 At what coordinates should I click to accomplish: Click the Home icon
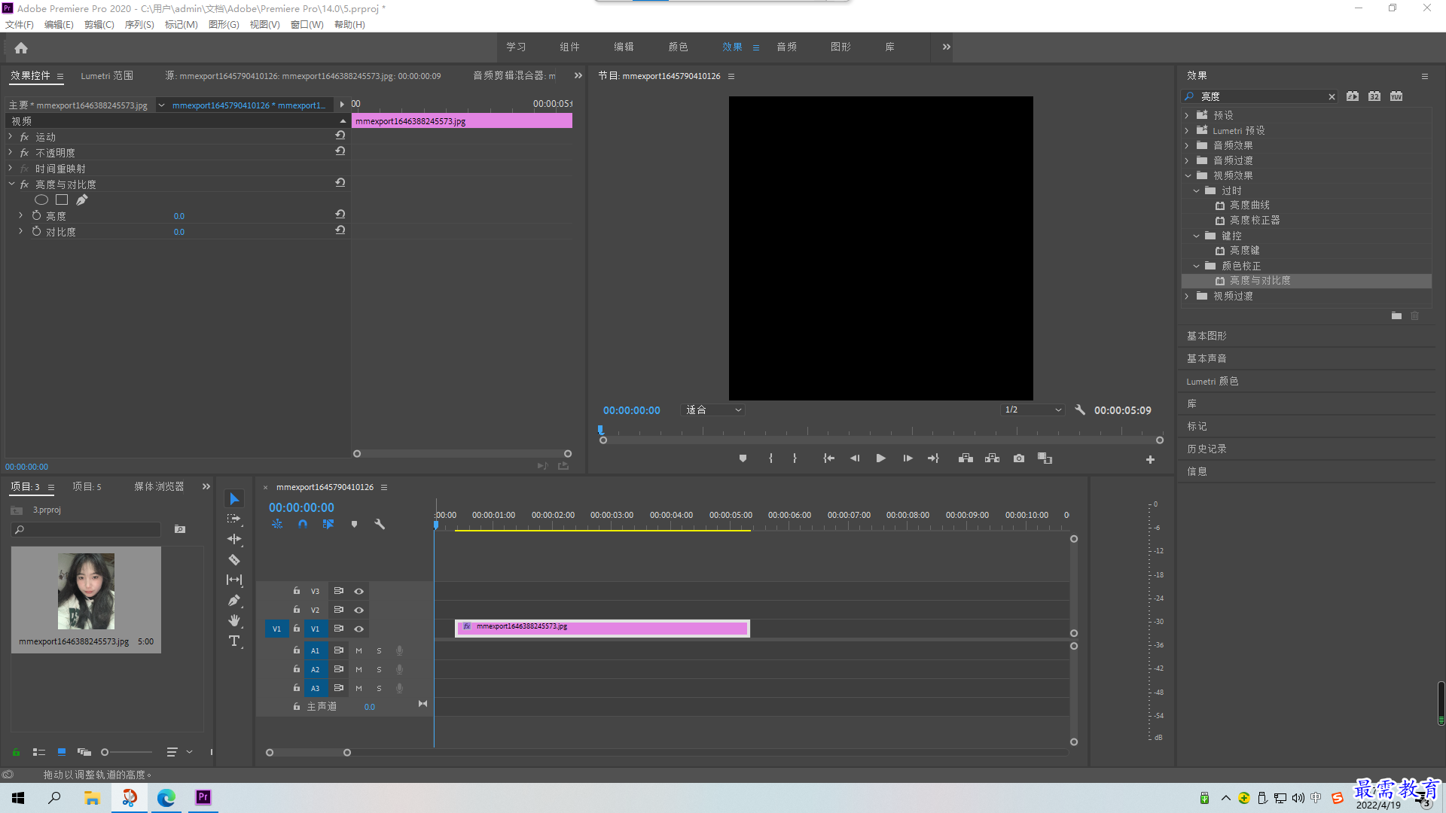pyautogui.click(x=21, y=47)
